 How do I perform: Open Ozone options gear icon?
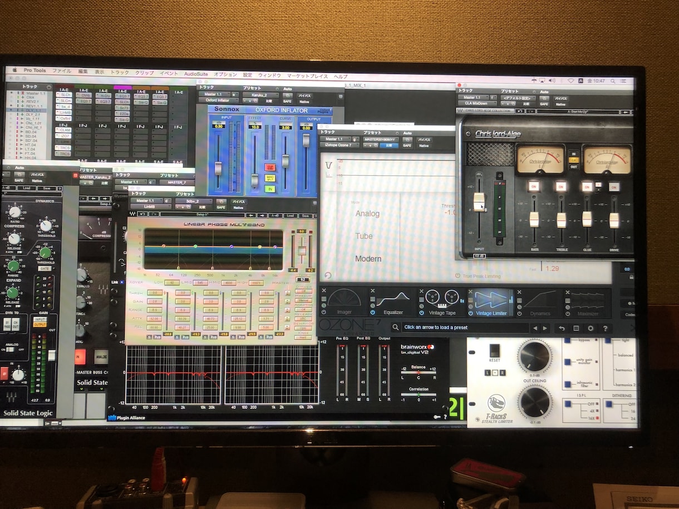[590, 328]
